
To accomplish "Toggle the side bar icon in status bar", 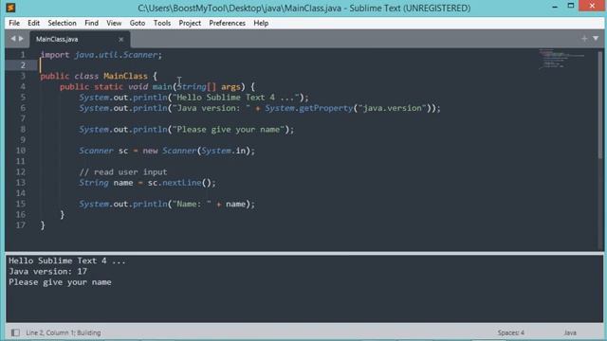I will click(15, 332).
